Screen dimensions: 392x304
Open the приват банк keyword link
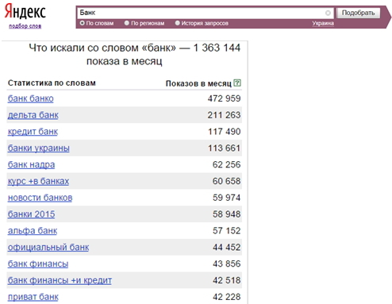point(33,297)
